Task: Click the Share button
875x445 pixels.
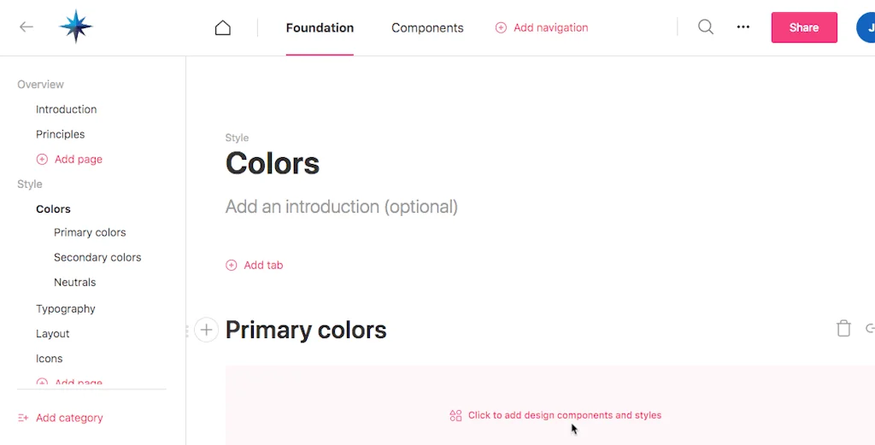Action: [x=804, y=27]
